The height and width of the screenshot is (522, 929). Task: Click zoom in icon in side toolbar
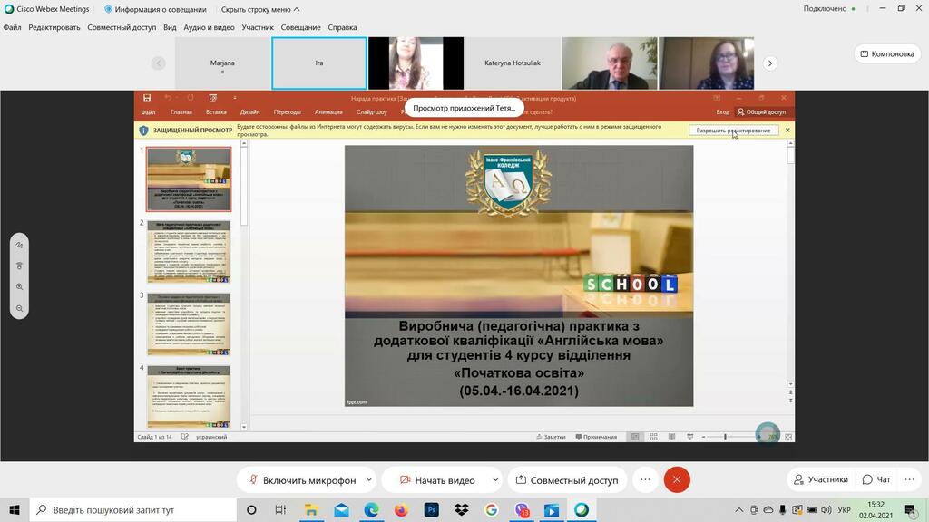click(20, 287)
